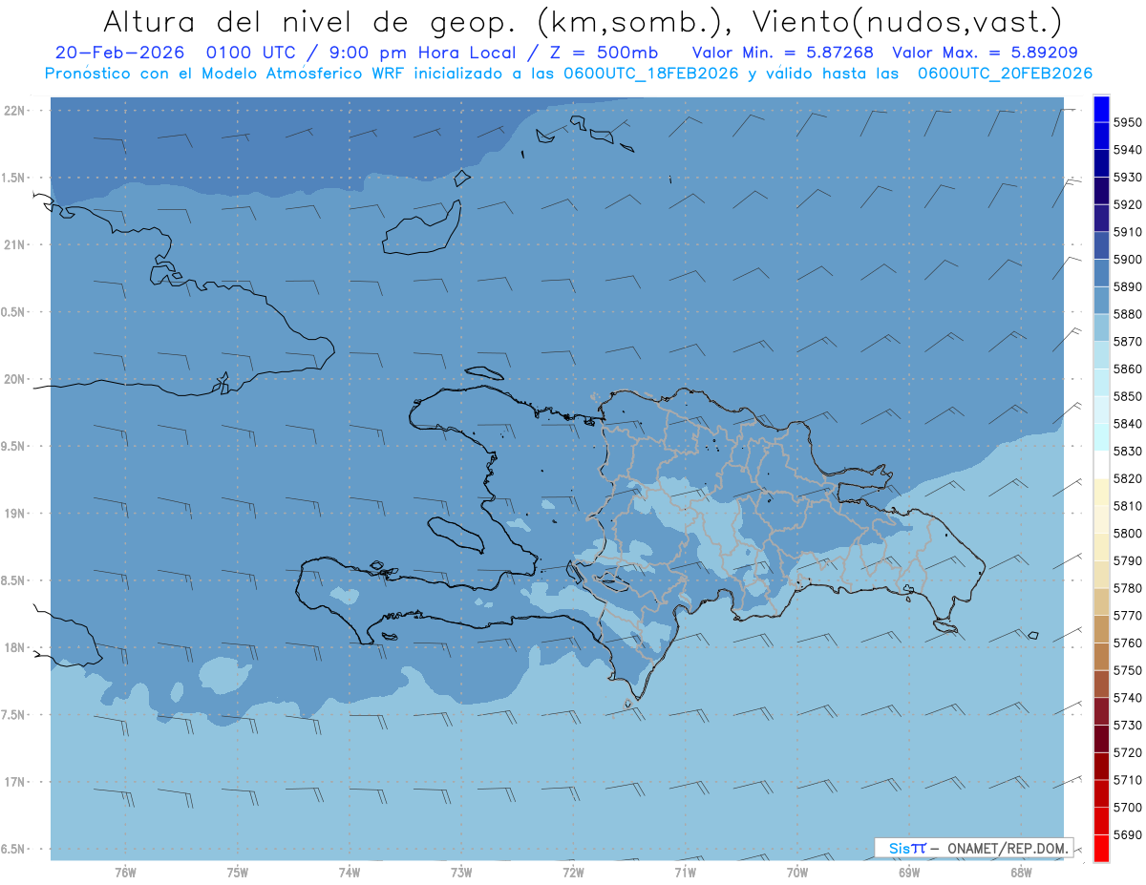Click the '7.5N' latitude label
Screen dimensions: 1146x885
[13, 715]
